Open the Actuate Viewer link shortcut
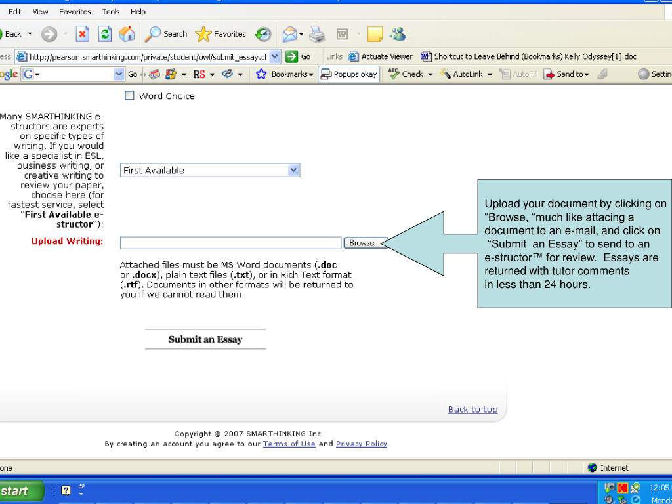 (x=380, y=56)
